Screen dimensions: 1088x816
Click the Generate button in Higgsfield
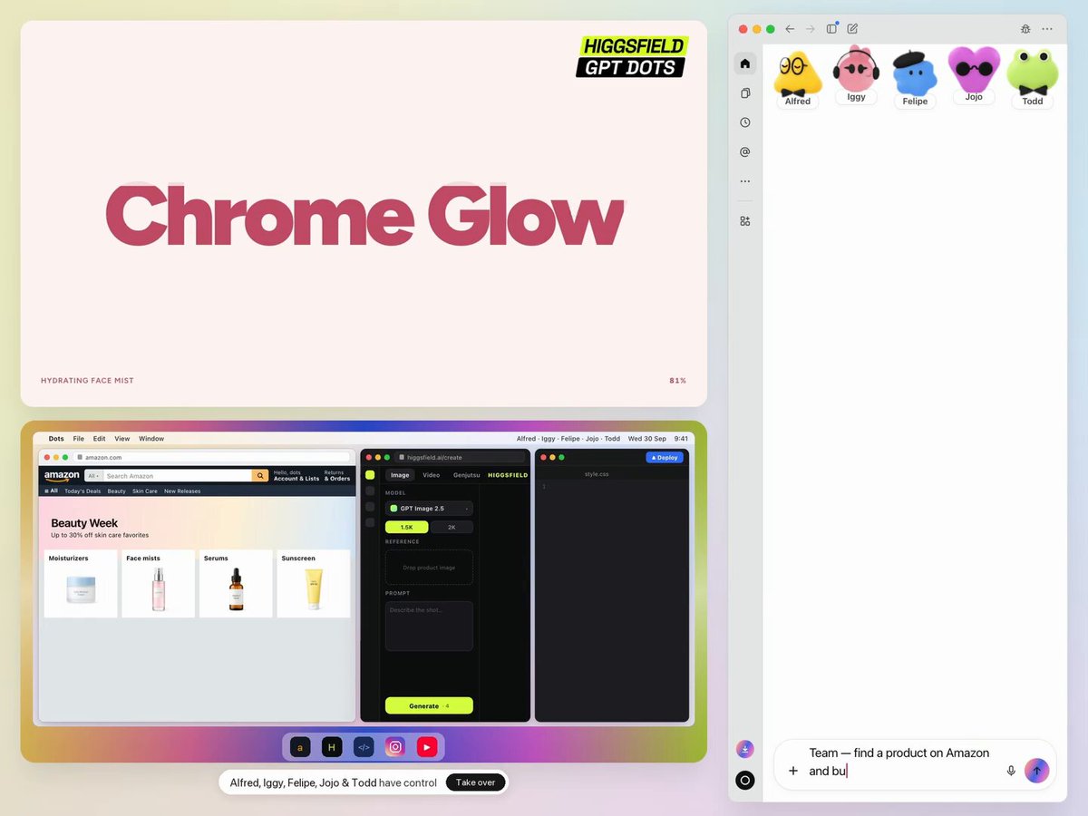tap(429, 705)
